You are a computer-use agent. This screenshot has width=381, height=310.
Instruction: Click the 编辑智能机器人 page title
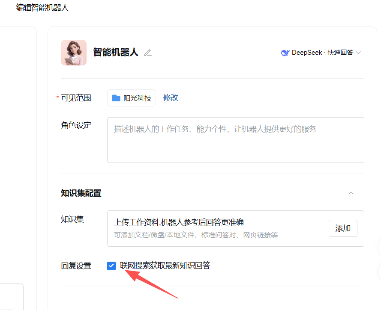[x=42, y=8]
